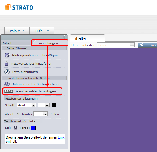
Task: Switch to the Inhalt tab
Action: tap(7, 43)
